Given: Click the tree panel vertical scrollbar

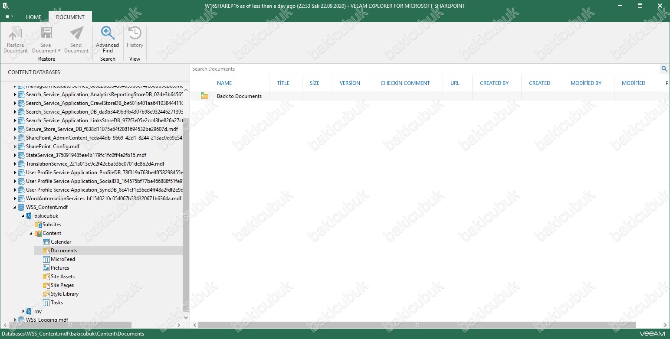Looking at the screenshot, I should click(x=186, y=215).
